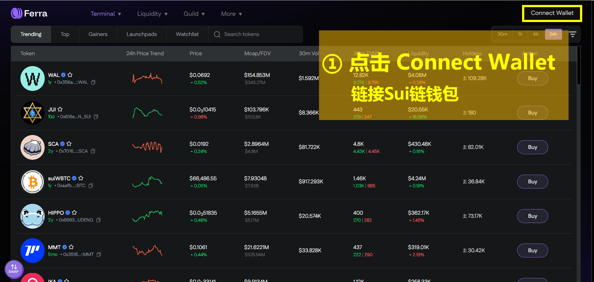Viewport: 594px width, 282px height.
Task: Expand the Terminal menu
Action: click(106, 14)
